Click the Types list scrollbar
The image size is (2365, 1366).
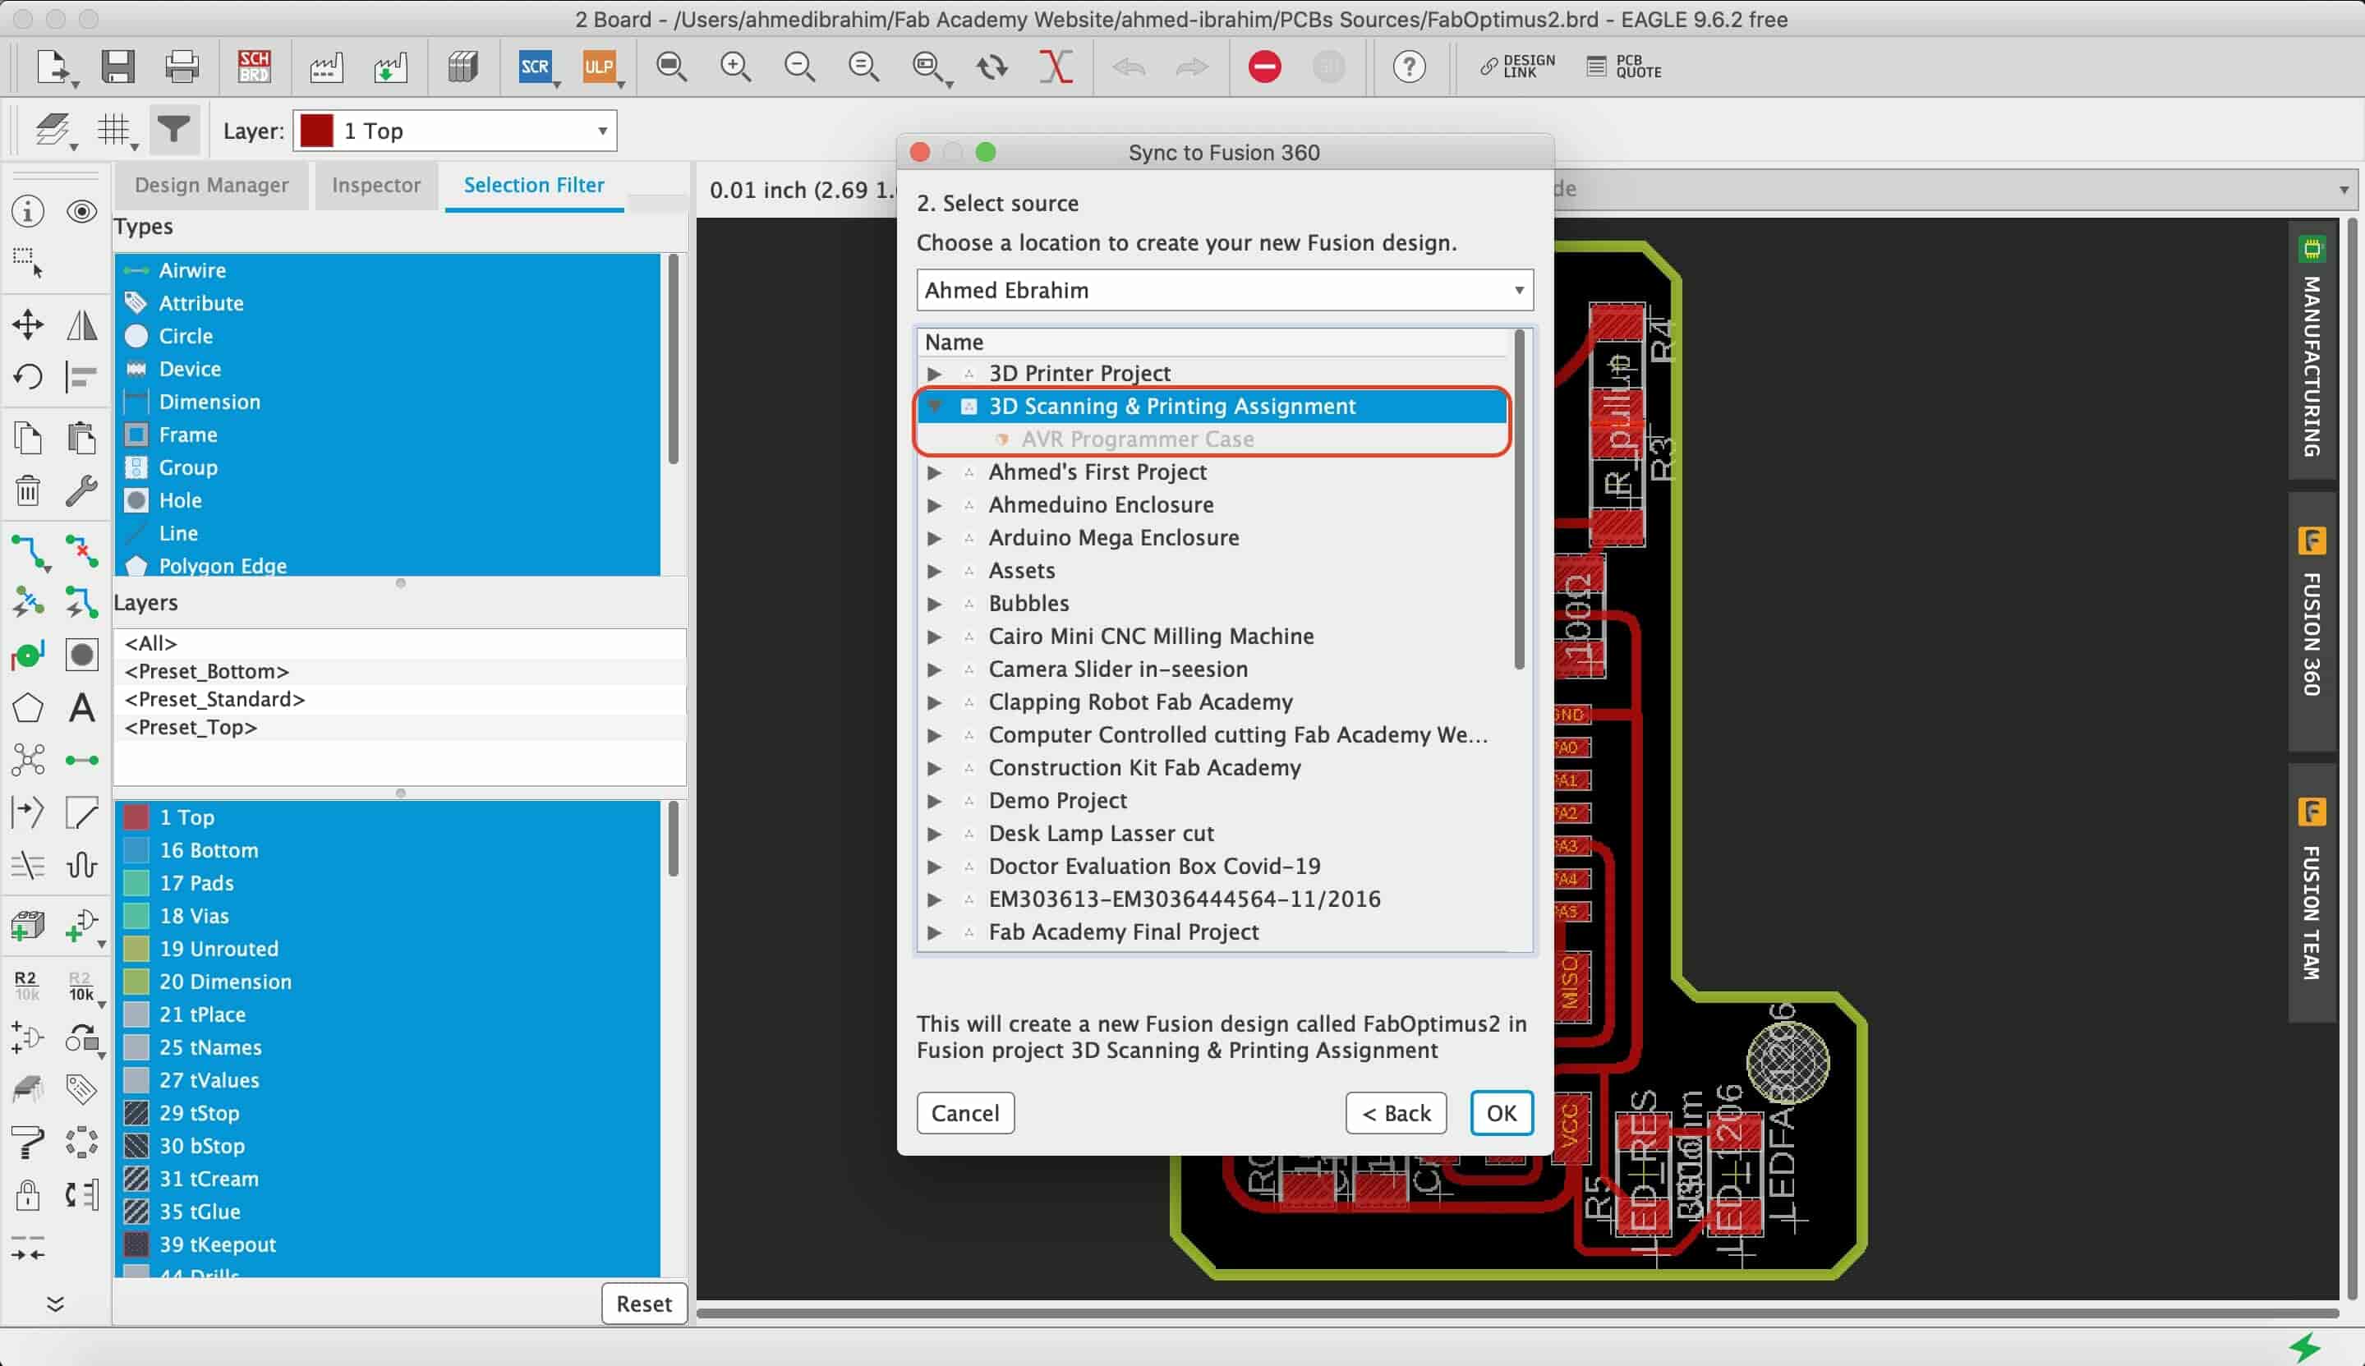coord(673,359)
